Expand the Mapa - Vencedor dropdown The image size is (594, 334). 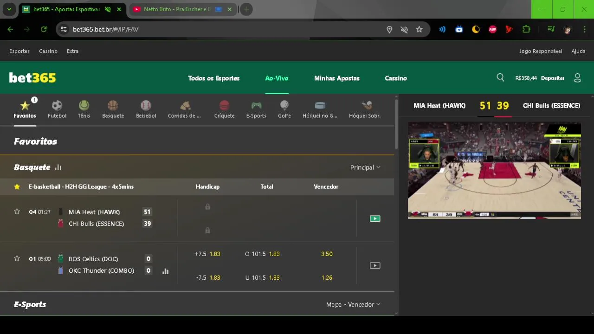click(353, 304)
